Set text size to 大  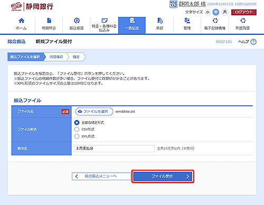pyautogui.click(x=225, y=12)
